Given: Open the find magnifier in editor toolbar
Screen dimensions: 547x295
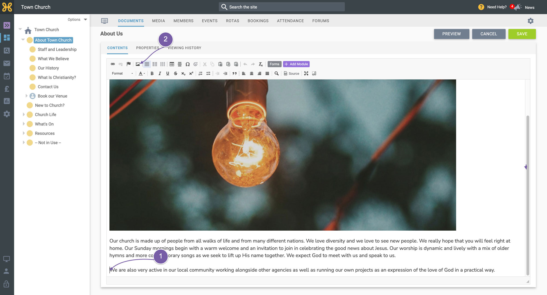Looking at the screenshot, I should coord(277,73).
